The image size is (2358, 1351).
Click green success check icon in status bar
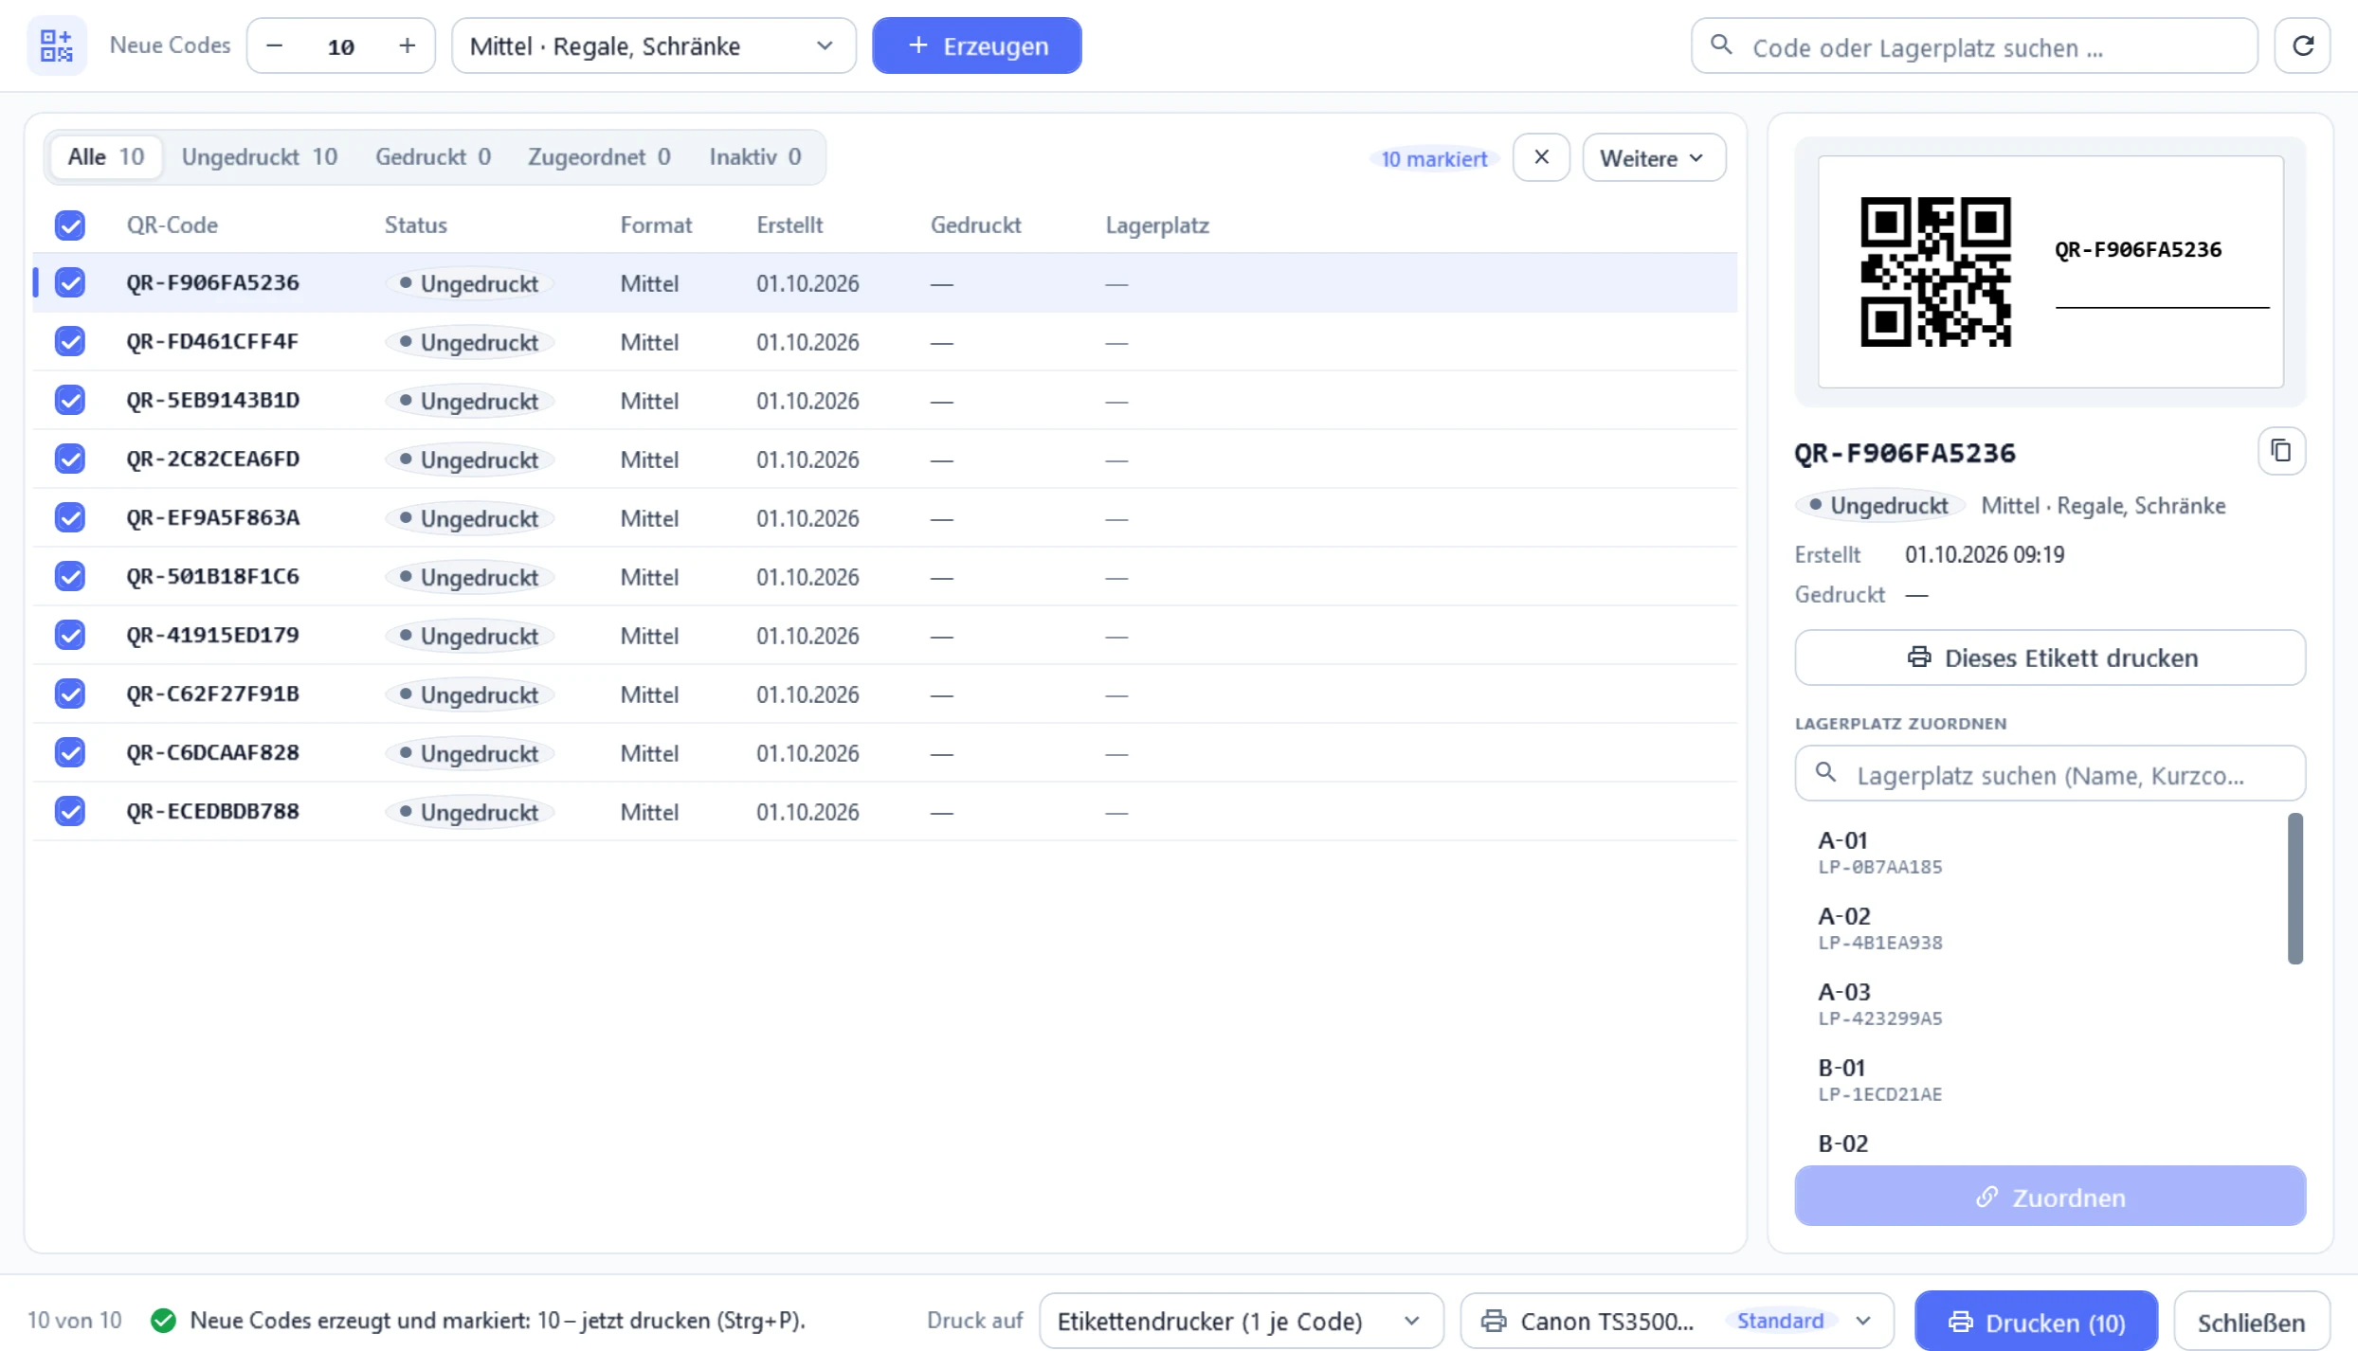click(x=164, y=1320)
